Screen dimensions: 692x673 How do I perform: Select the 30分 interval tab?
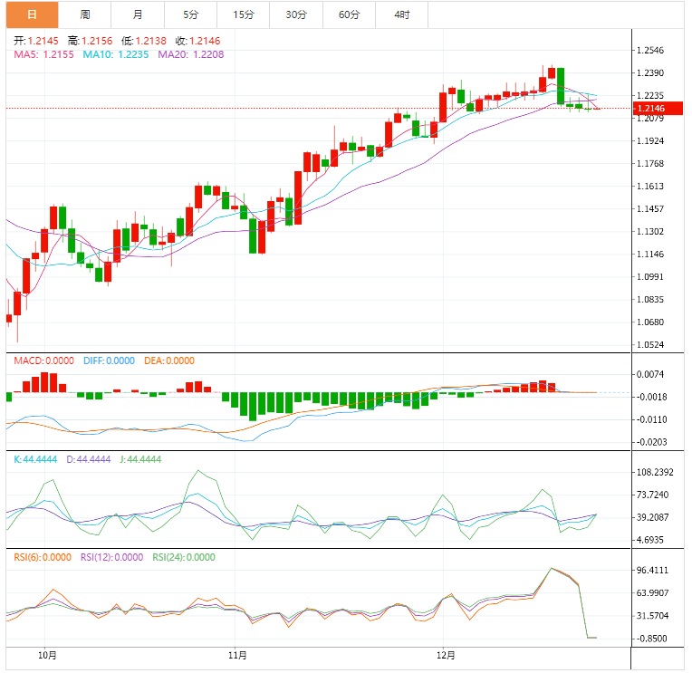(295, 14)
